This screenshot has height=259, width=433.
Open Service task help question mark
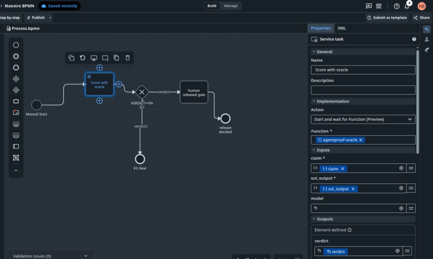414,39
